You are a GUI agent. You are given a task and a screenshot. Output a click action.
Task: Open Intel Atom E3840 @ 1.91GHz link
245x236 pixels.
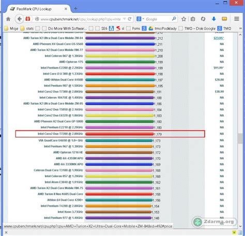64,182
